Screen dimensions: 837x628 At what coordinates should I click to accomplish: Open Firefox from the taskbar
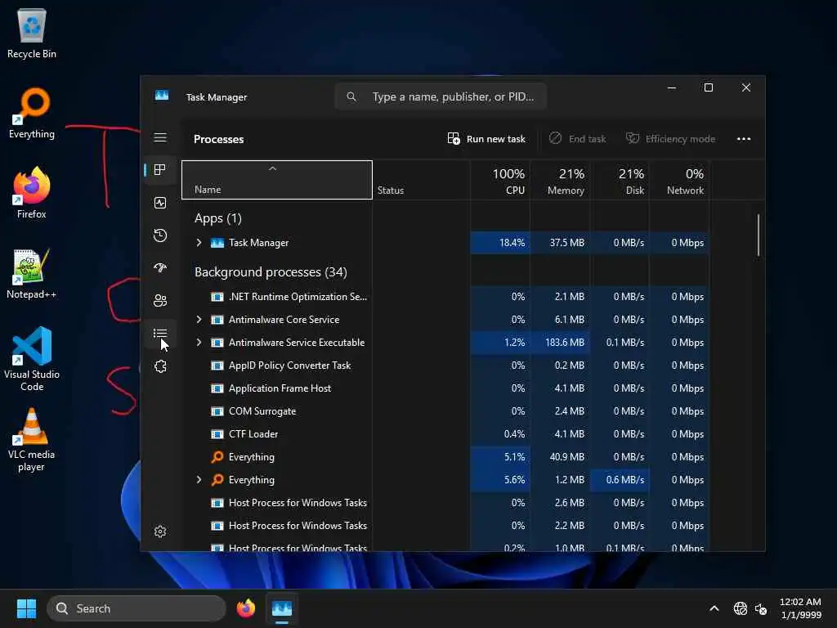pos(246,608)
